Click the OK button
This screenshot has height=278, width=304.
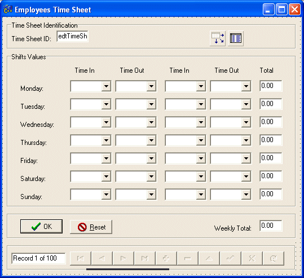pyautogui.click(x=41, y=226)
